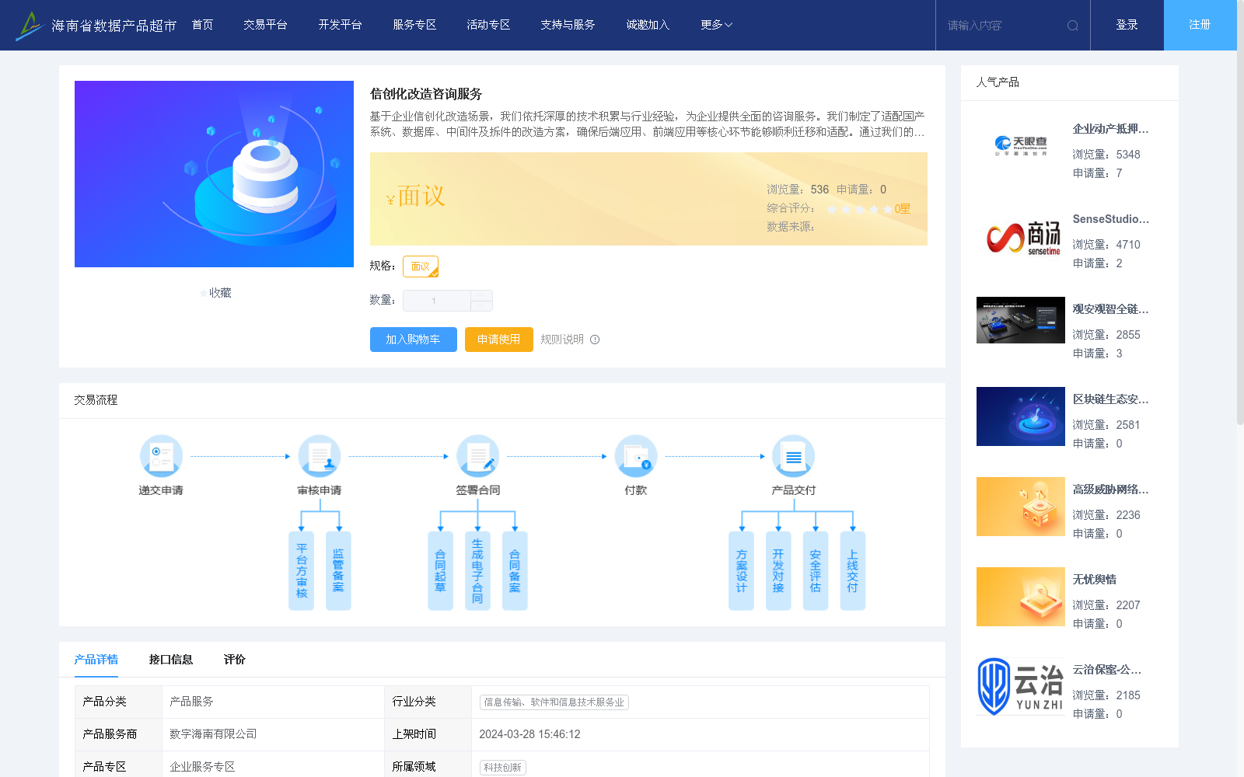
Task: Click the favorite star icon beside 收藏
Action: [203, 293]
